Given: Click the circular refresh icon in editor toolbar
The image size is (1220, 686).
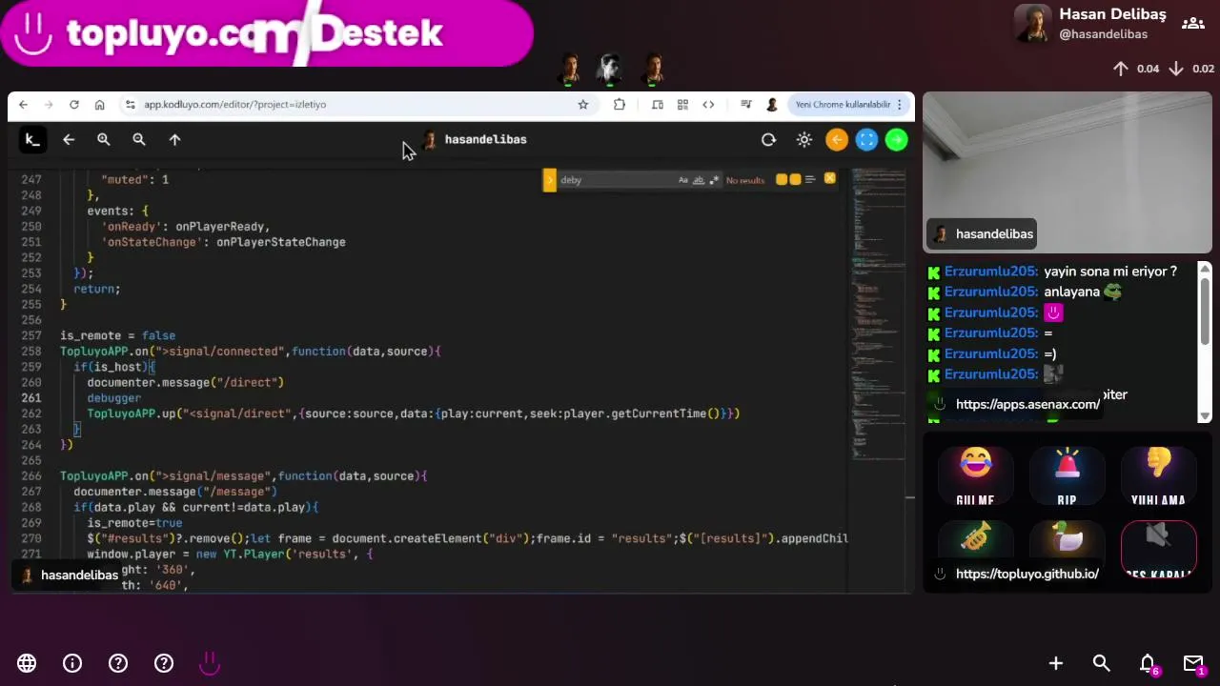Looking at the screenshot, I should coord(768,140).
